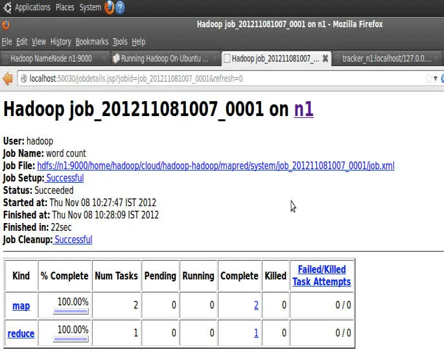This screenshot has height=354, width=444.
Task: Open the Applications menu
Action: coord(32,7)
